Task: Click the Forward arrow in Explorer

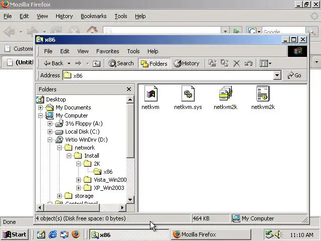Action: point(78,64)
